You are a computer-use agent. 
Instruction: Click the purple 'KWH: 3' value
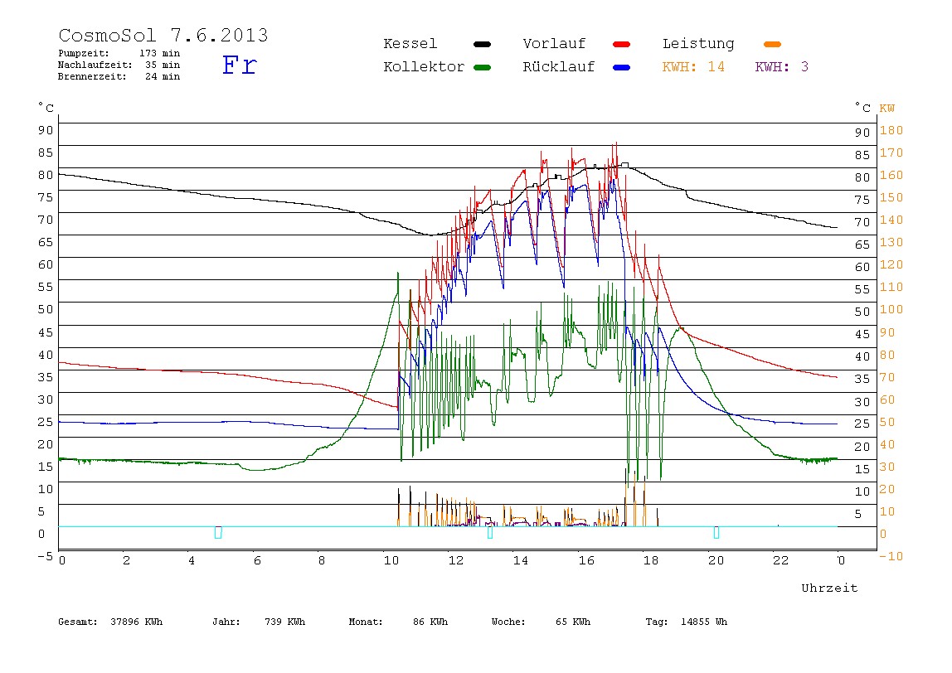[781, 67]
